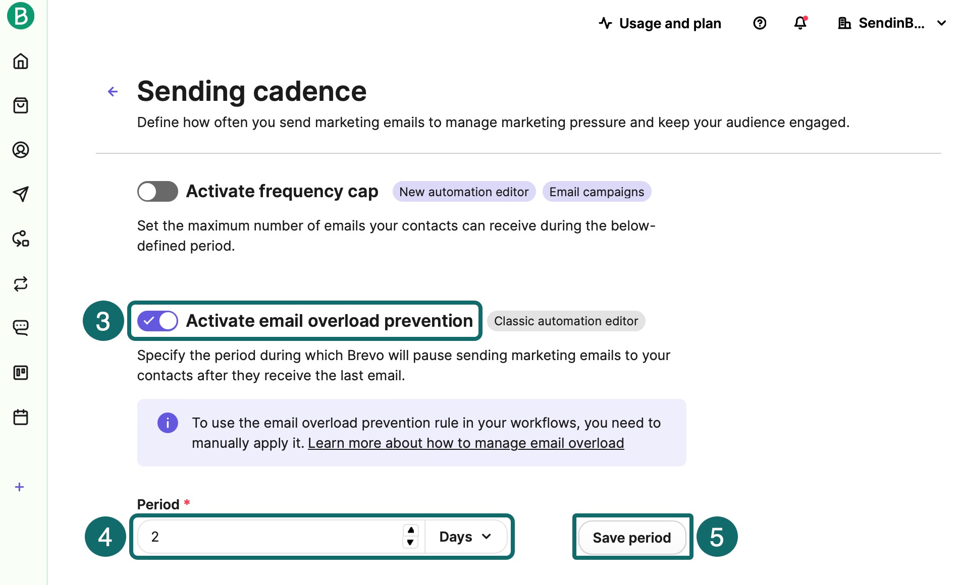The height and width of the screenshot is (585, 962).
Task: Open the Days unit dropdown
Action: tap(465, 537)
